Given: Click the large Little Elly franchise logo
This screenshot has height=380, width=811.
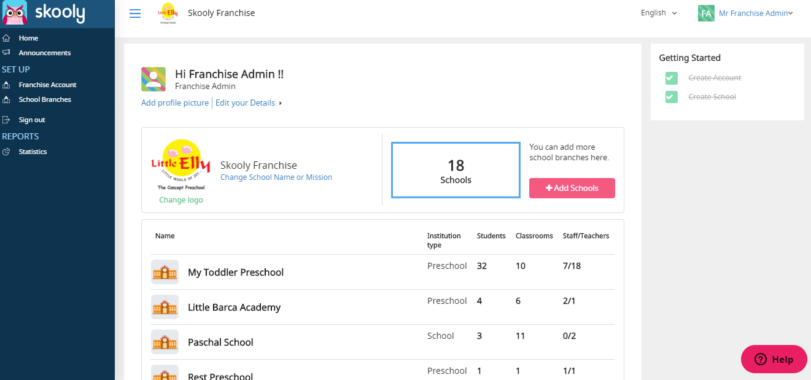Looking at the screenshot, I should click(180, 165).
